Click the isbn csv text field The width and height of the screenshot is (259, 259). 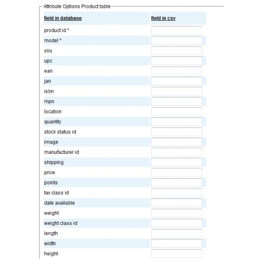pyautogui.click(x=177, y=91)
